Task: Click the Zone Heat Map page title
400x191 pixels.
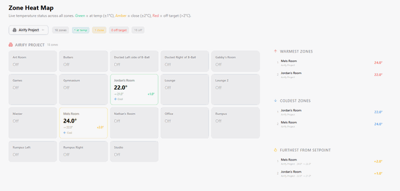Action: 31,8
